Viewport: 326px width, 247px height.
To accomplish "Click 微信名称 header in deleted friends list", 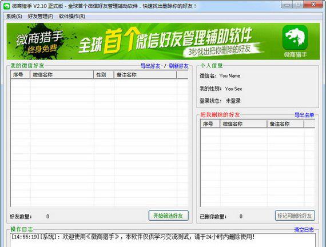I will (x=244, y=124).
